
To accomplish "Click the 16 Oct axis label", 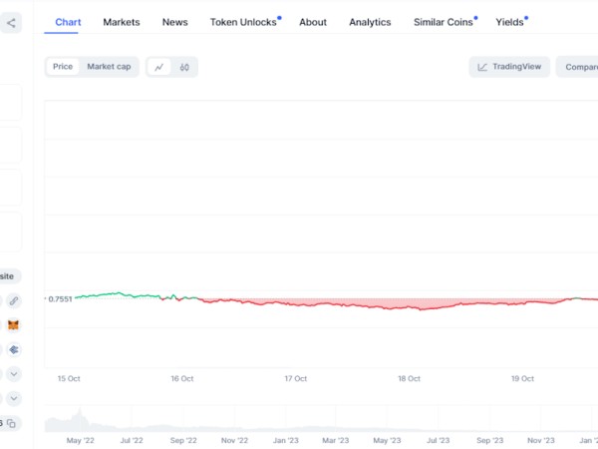I will [182, 379].
